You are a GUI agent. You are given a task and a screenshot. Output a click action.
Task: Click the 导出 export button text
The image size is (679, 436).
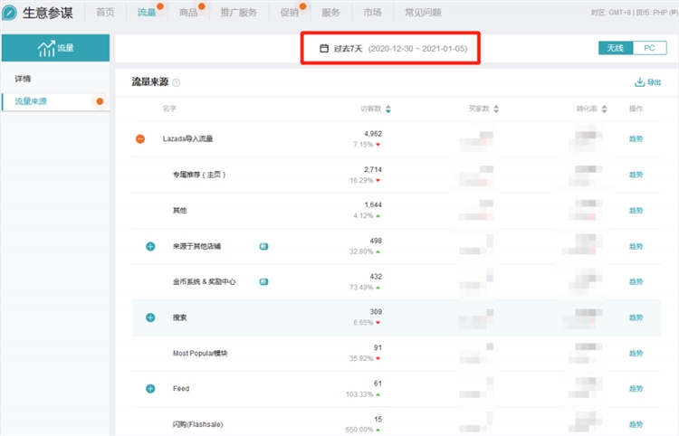click(654, 82)
